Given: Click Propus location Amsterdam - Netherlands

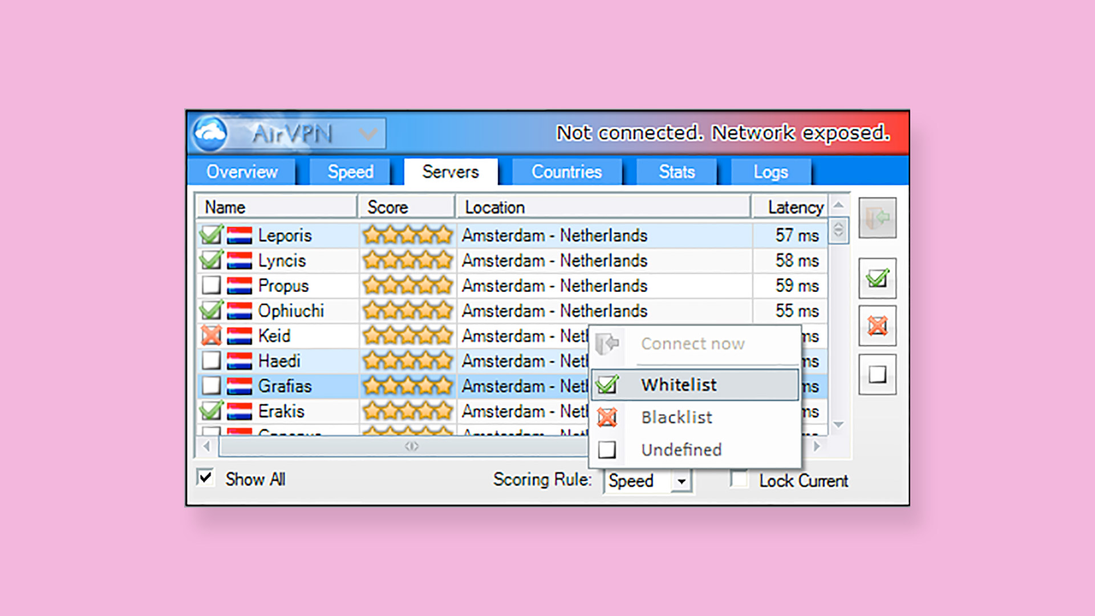Looking at the screenshot, I should (x=554, y=285).
